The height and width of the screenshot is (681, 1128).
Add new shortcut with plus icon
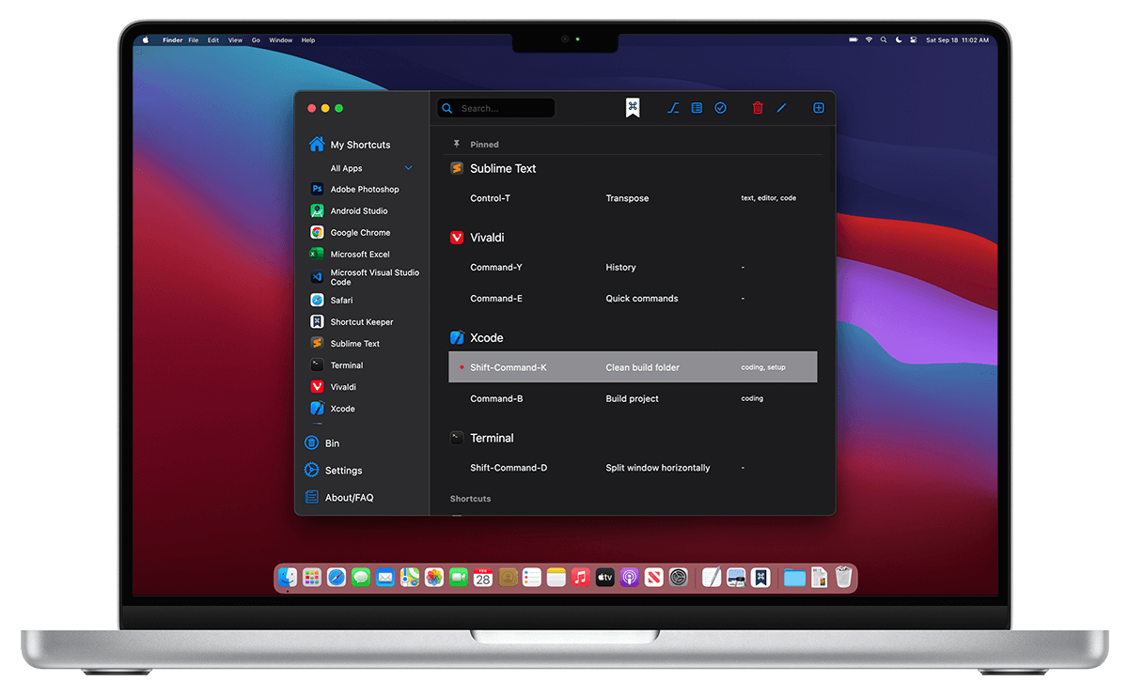tap(819, 108)
